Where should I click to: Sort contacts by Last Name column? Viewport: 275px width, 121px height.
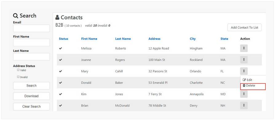pos(123,39)
